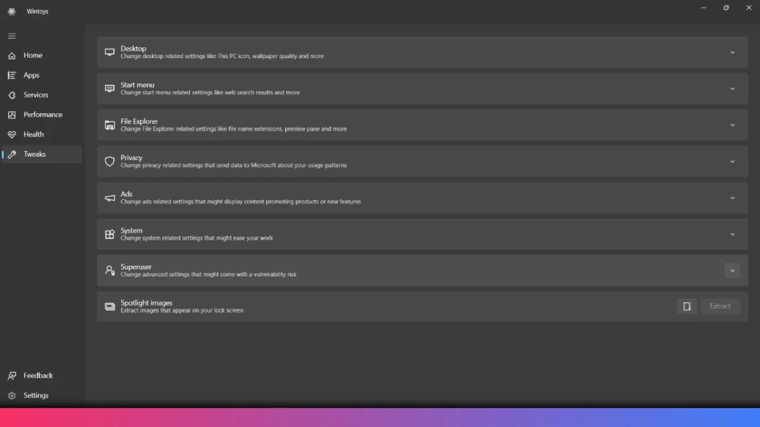Screen dimensions: 760x427
Task: Expand the Desktop section chevron
Action: pos(732,53)
